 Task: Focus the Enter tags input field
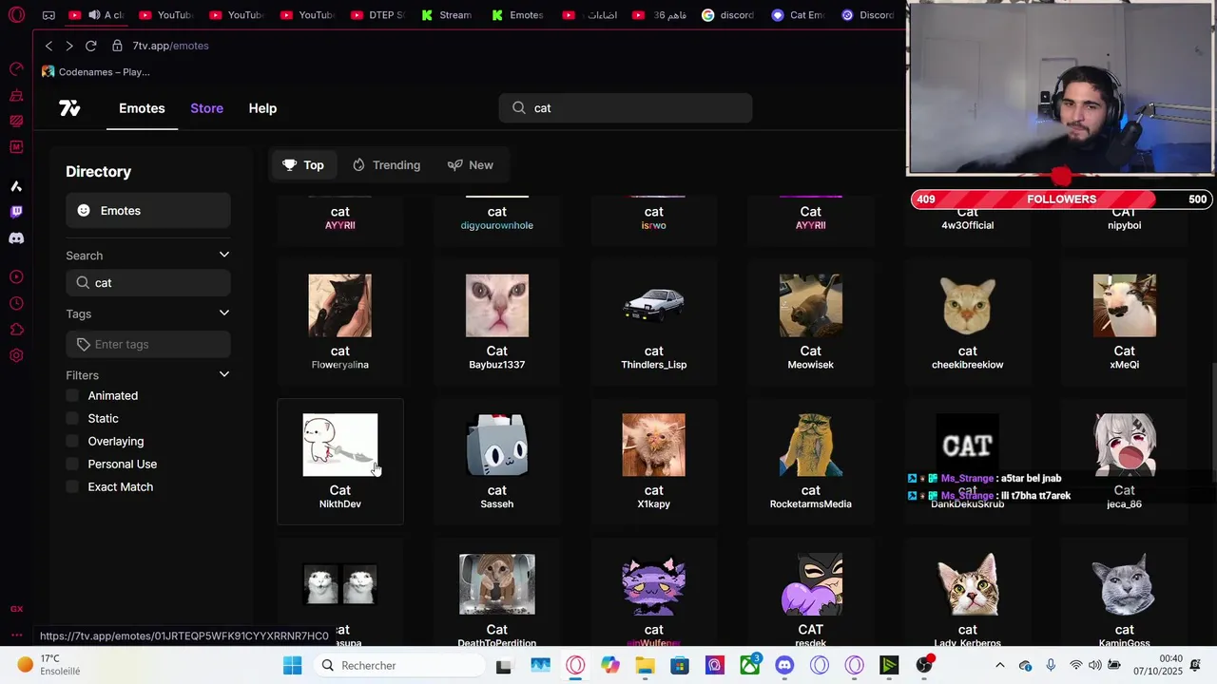coord(148,344)
